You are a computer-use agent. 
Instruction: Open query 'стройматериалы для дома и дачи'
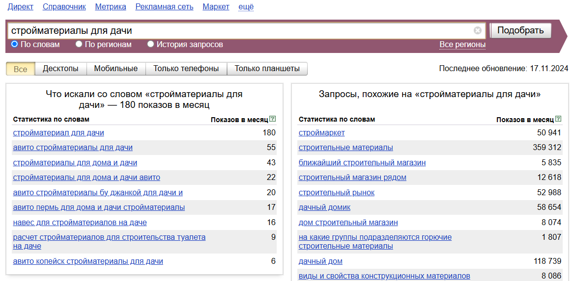tap(75, 163)
